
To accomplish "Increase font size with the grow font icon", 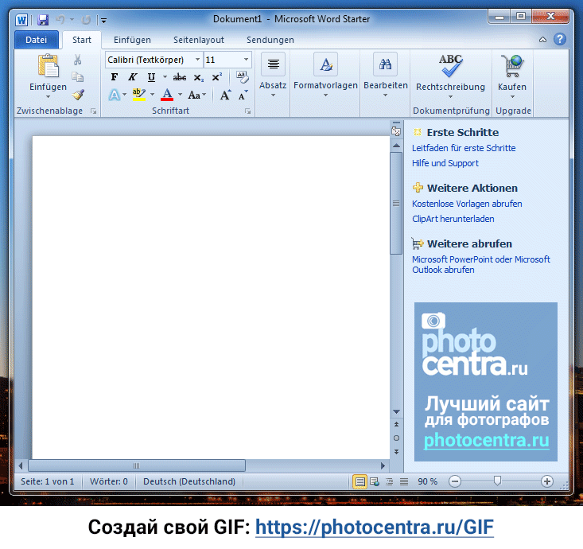I will (x=225, y=95).
